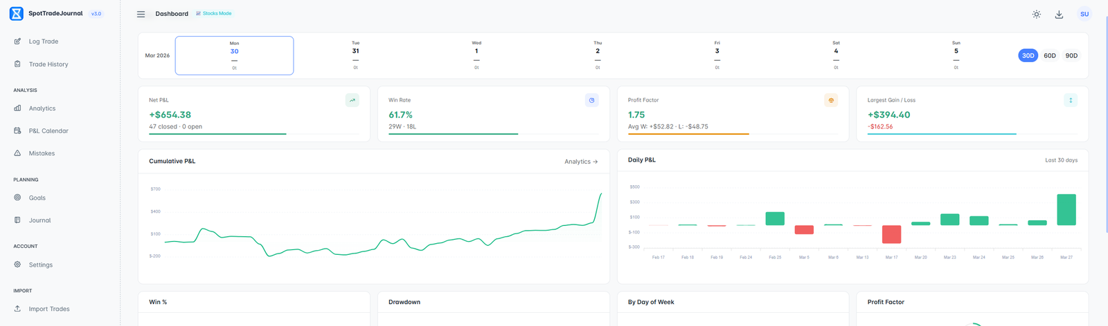Select Tue 31 in the week strip
The width and height of the screenshot is (1108, 326).
[x=355, y=55]
